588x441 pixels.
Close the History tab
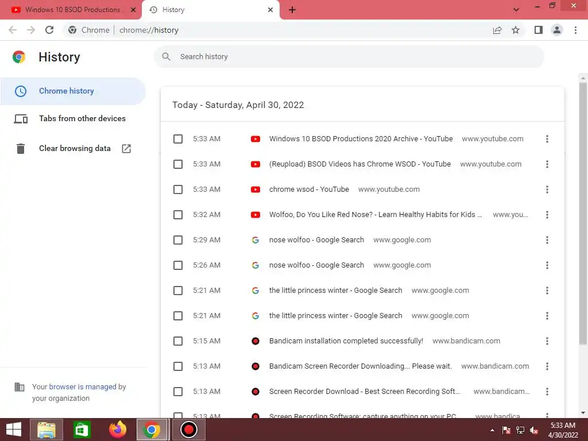click(x=270, y=10)
